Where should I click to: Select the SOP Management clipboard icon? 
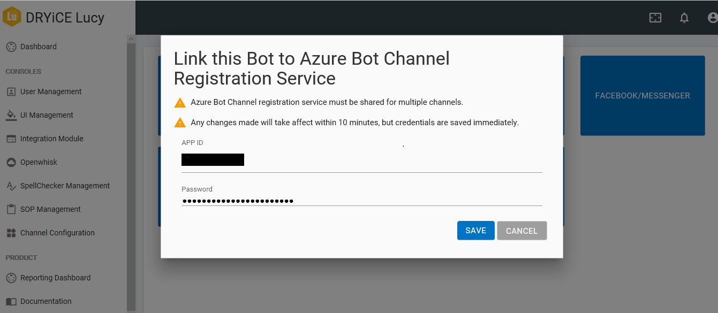click(11, 209)
